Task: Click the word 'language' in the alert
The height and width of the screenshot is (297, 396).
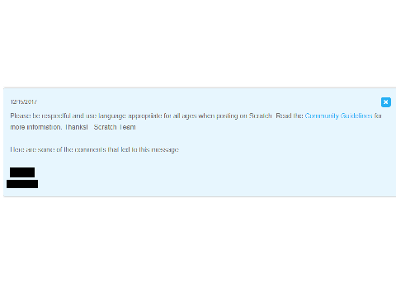Action: pos(112,115)
